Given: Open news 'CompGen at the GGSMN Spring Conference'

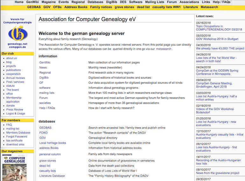Looking at the screenshot, I should pyautogui.click(x=217, y=72).
